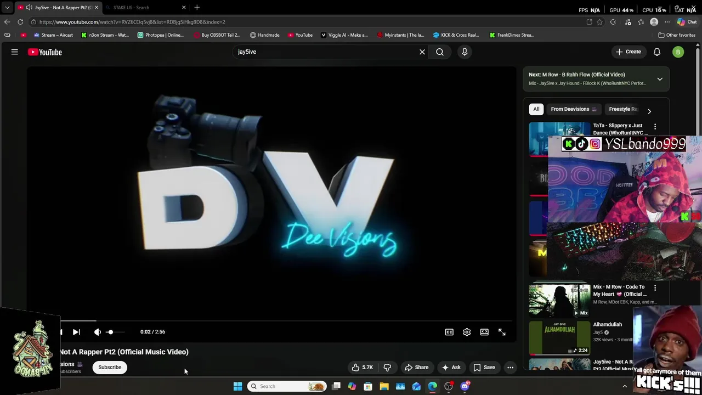The image size is (702, 395).
Task: Skip to the next video in player
Action: [x=76, y=332]
